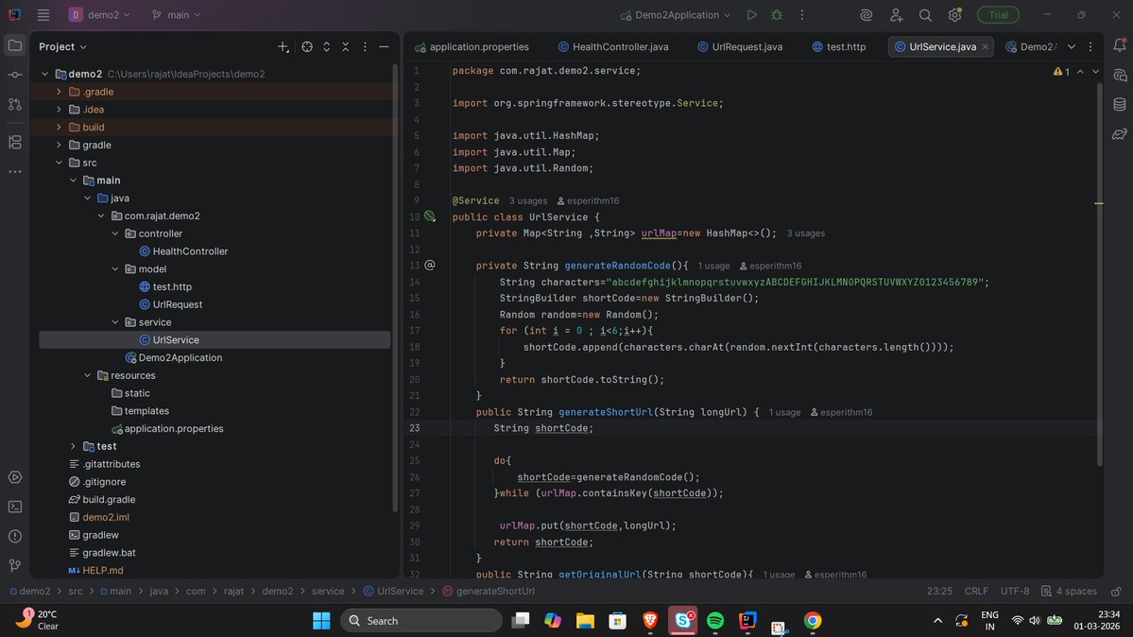
Task: Open Spotify from taskbar
Action: [715, 620]
